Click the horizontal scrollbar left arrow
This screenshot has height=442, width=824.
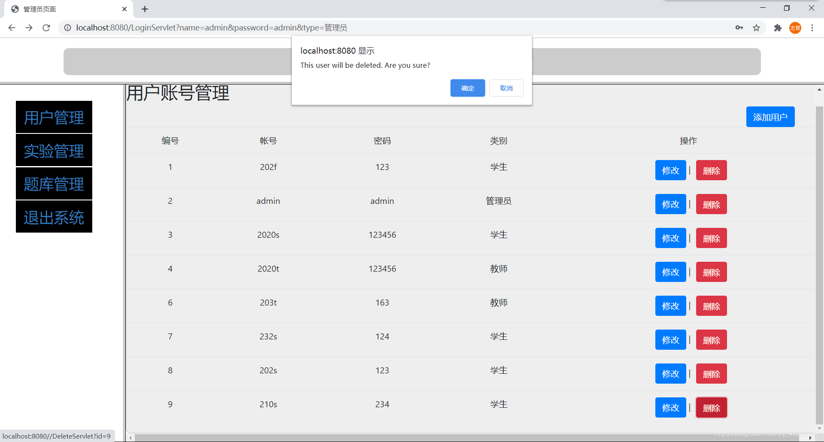[131, 438]
